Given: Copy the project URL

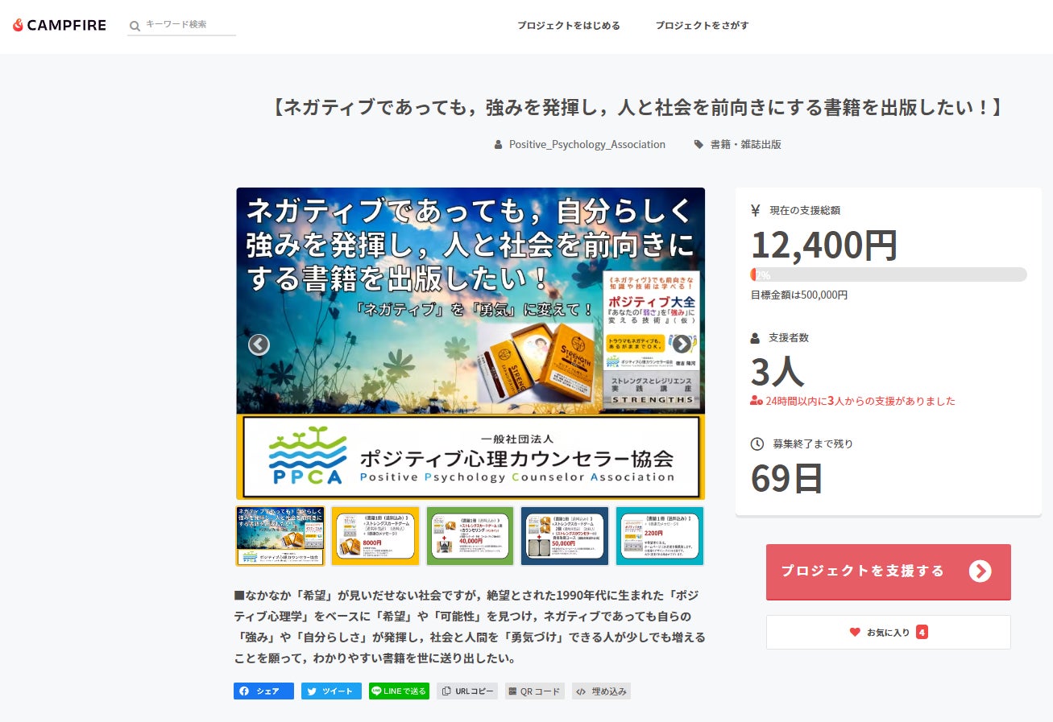Looking at the screenshot, I should [466, 691].
